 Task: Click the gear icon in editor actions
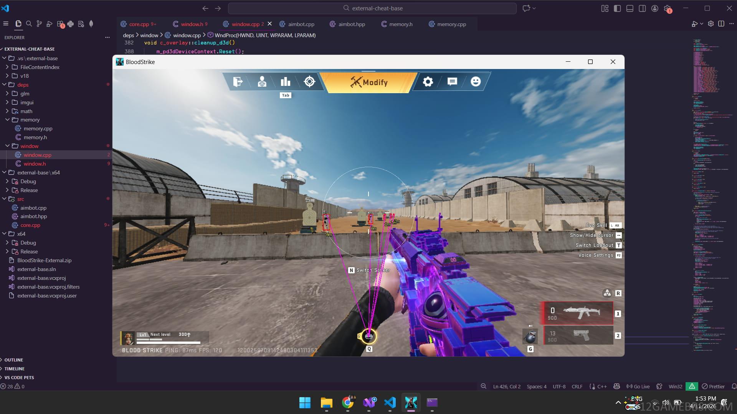(711, 24)
